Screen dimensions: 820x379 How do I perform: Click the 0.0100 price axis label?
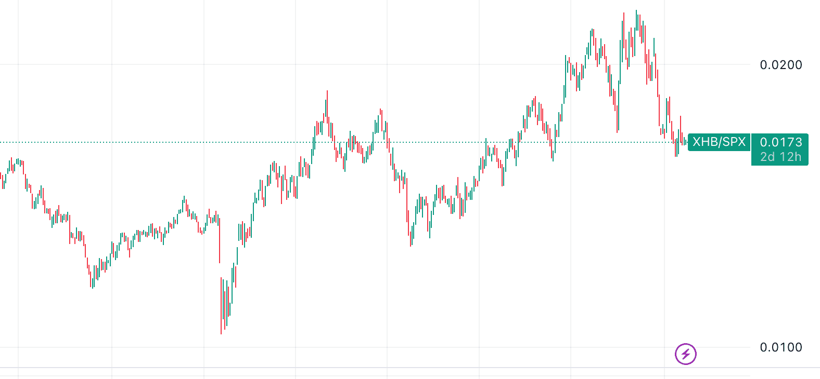780,347
